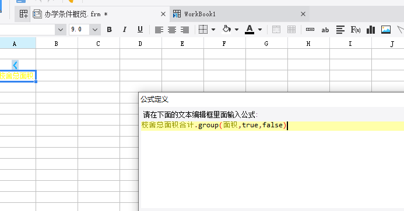Select column E header
This screenshot has height=211, width=404.
[182, 44]
